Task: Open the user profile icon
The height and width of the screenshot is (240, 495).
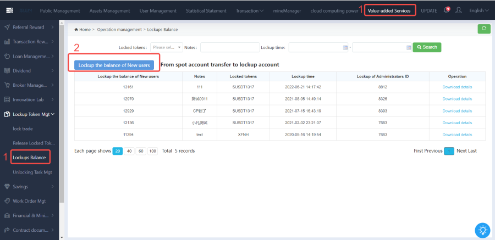Action: click(x=459, y=10)
